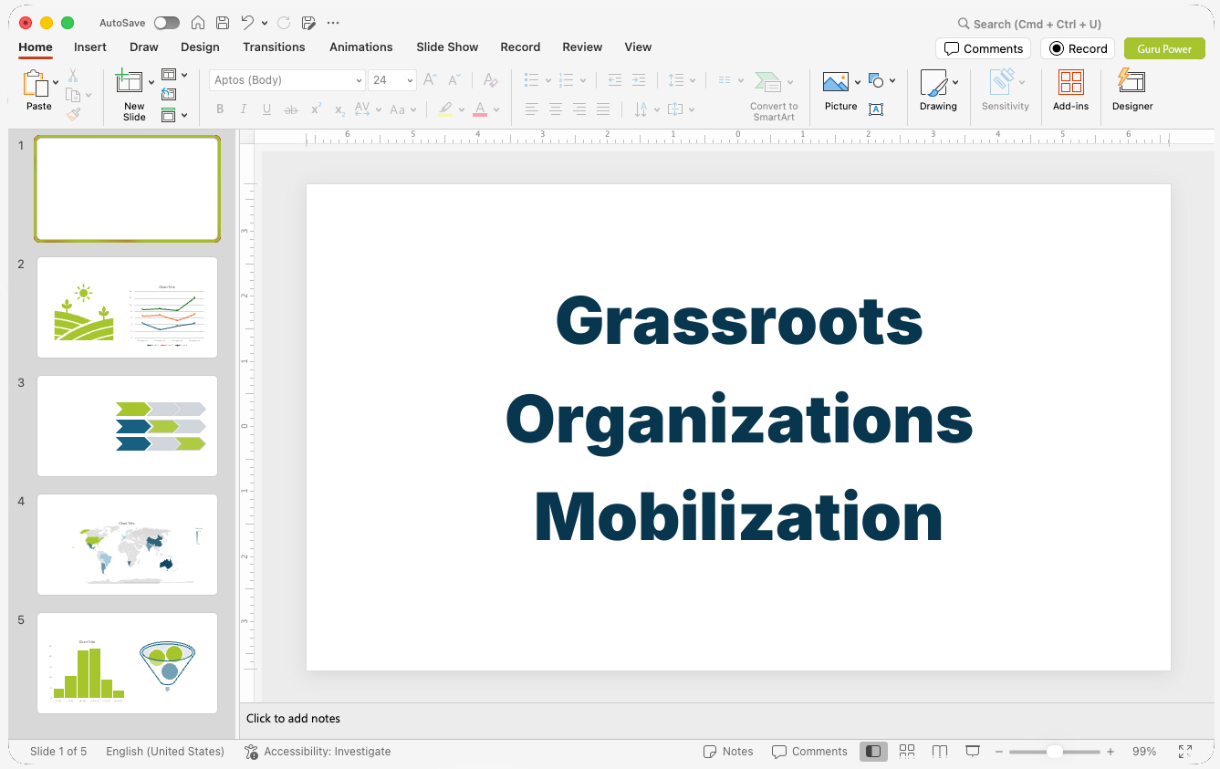Image resolution: width=1220 pixels, height=769 pixels.
Task: Justify text alignment
Action: click(602, 109)
